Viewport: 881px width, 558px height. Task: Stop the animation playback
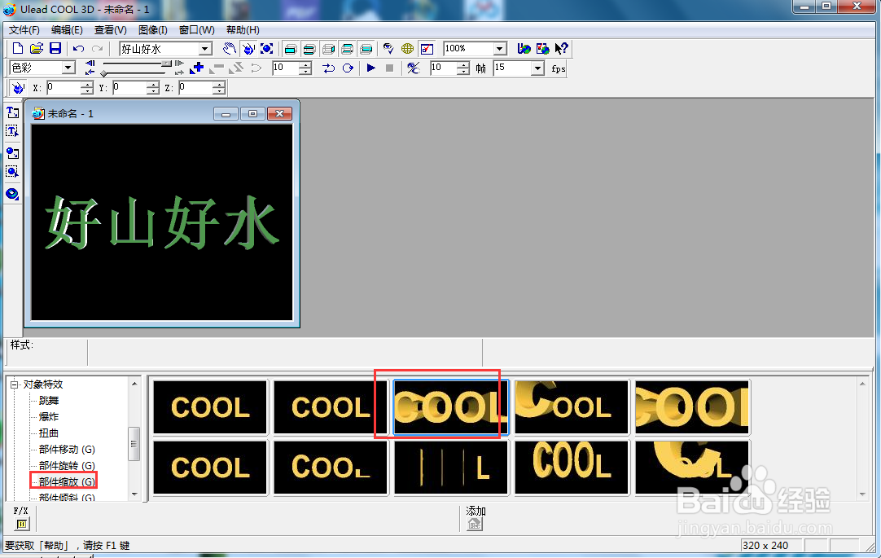click(389, 68)
